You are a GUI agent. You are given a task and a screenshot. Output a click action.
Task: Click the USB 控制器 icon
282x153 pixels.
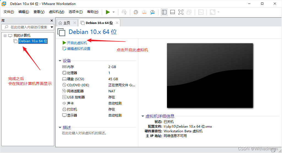click(x=64, y=97)
